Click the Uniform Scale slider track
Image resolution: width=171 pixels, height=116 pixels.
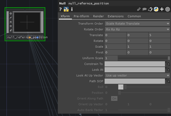[x=142, y=58]
